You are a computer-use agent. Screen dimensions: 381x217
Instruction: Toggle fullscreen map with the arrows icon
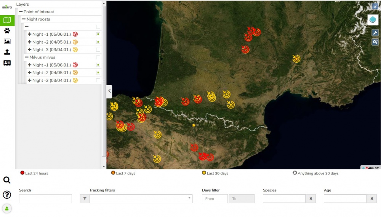(375, 6)
